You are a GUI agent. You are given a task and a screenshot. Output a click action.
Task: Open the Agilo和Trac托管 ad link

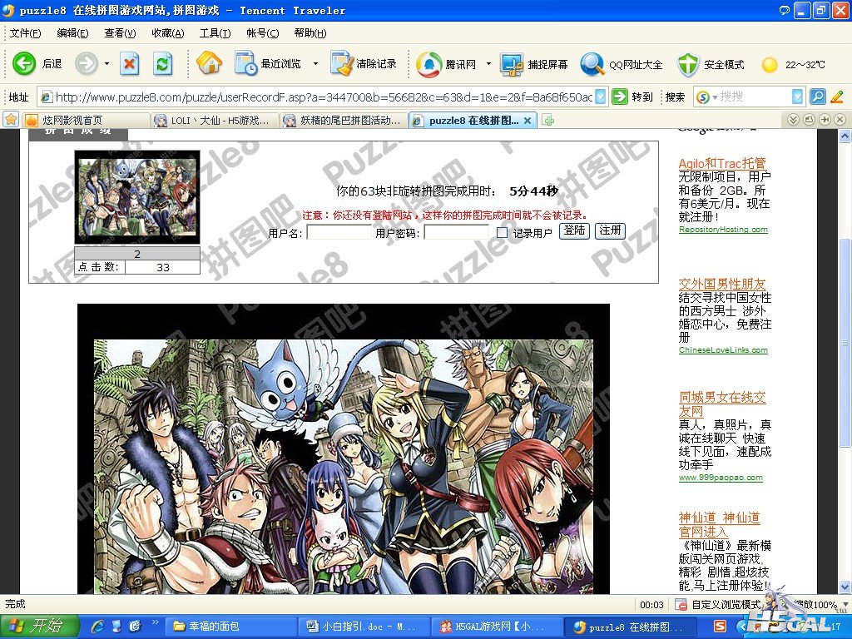tap(722, 163)
